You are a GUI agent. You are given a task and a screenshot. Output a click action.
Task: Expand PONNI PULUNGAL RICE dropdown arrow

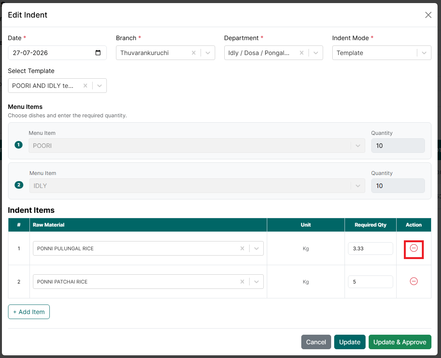(x=256, y=248)
